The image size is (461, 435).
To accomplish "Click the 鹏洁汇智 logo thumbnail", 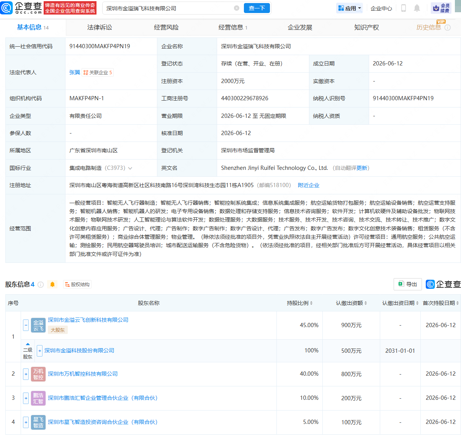I will click(x=38, y=398).
